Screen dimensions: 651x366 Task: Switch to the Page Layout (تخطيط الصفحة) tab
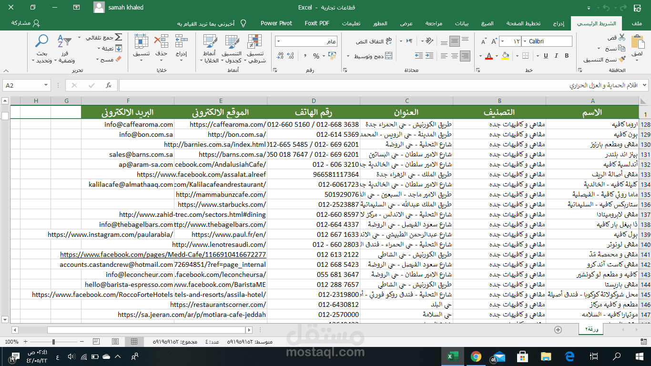tap(524, 23)
